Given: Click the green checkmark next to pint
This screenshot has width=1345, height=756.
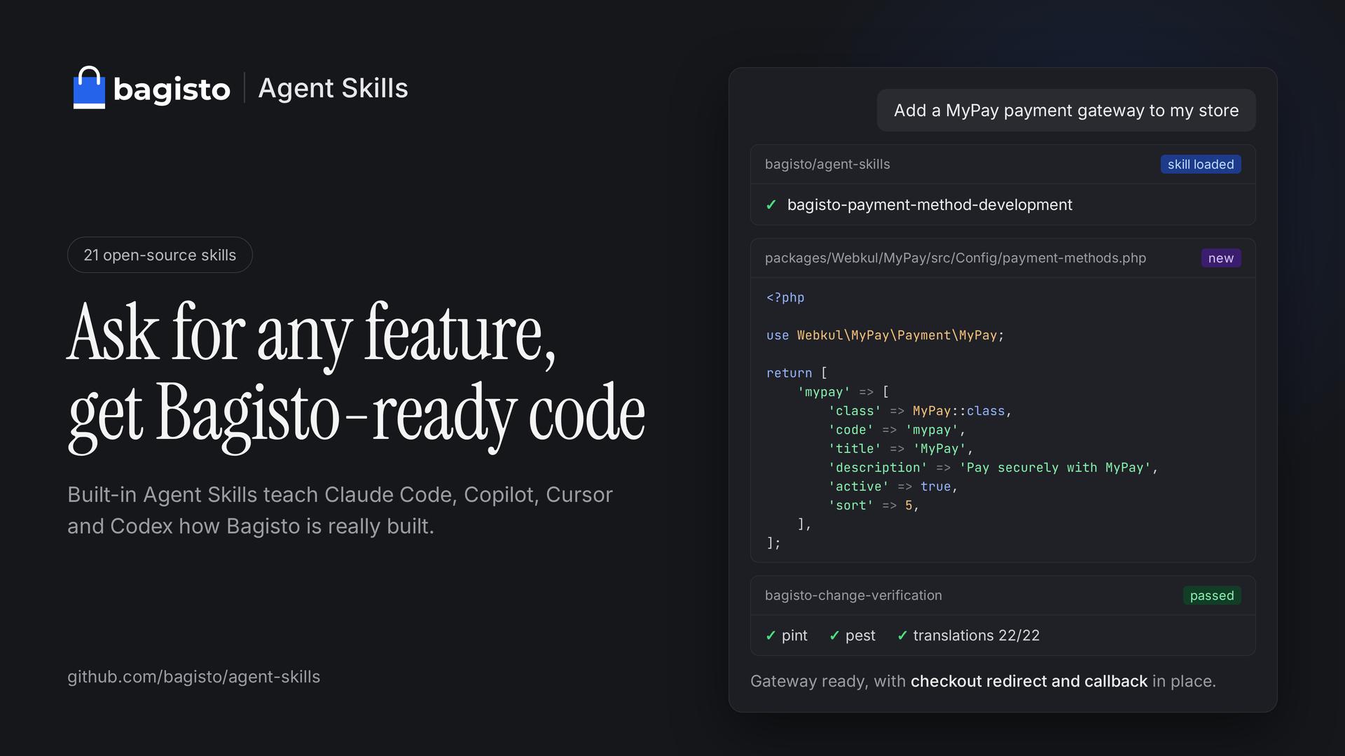Looking at the screenshot, I should click(771, 636).
